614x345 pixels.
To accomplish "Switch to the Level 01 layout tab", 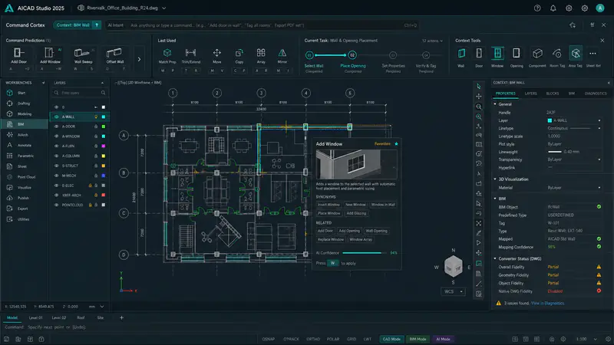I will click(35, 317).
